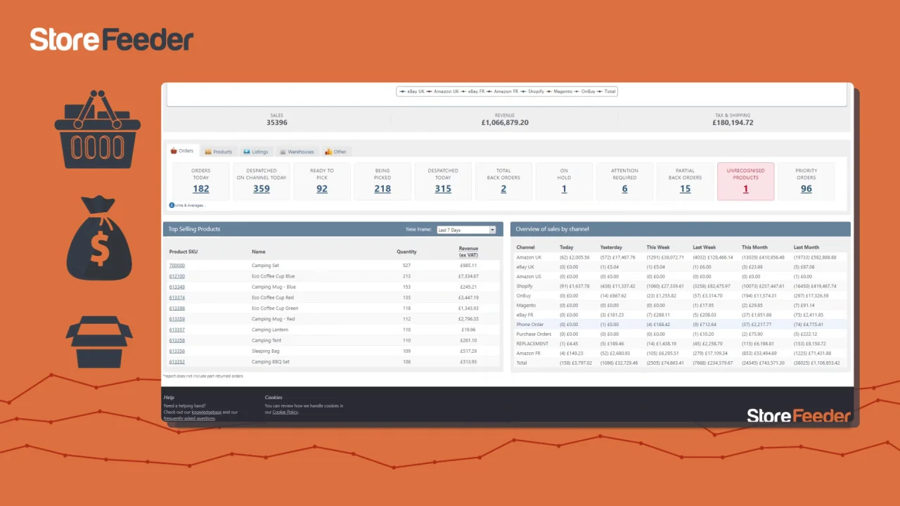
Task: Click the Sales figure 35396
Action: point(277,122)
